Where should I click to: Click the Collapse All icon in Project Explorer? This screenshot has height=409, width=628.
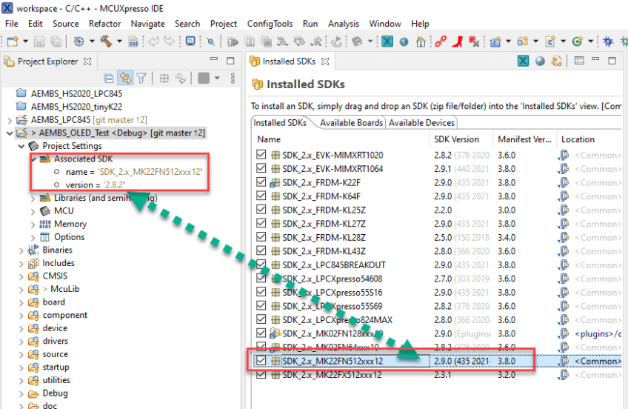tap(109, 78)
